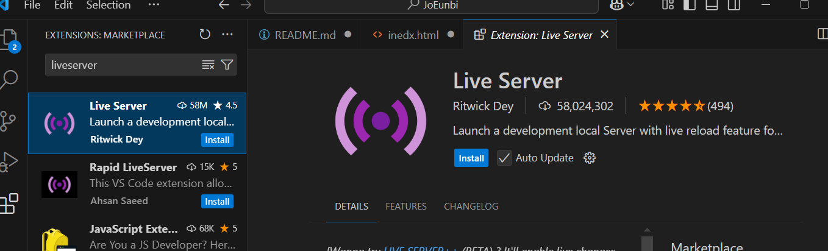The height and width of the screenshot is (251, 828).
Task: Click the Live Server list item icon
Action: pyautogui.click(x=59, y=123)
